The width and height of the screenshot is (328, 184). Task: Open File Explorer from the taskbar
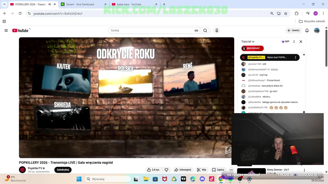click(146, 179)
